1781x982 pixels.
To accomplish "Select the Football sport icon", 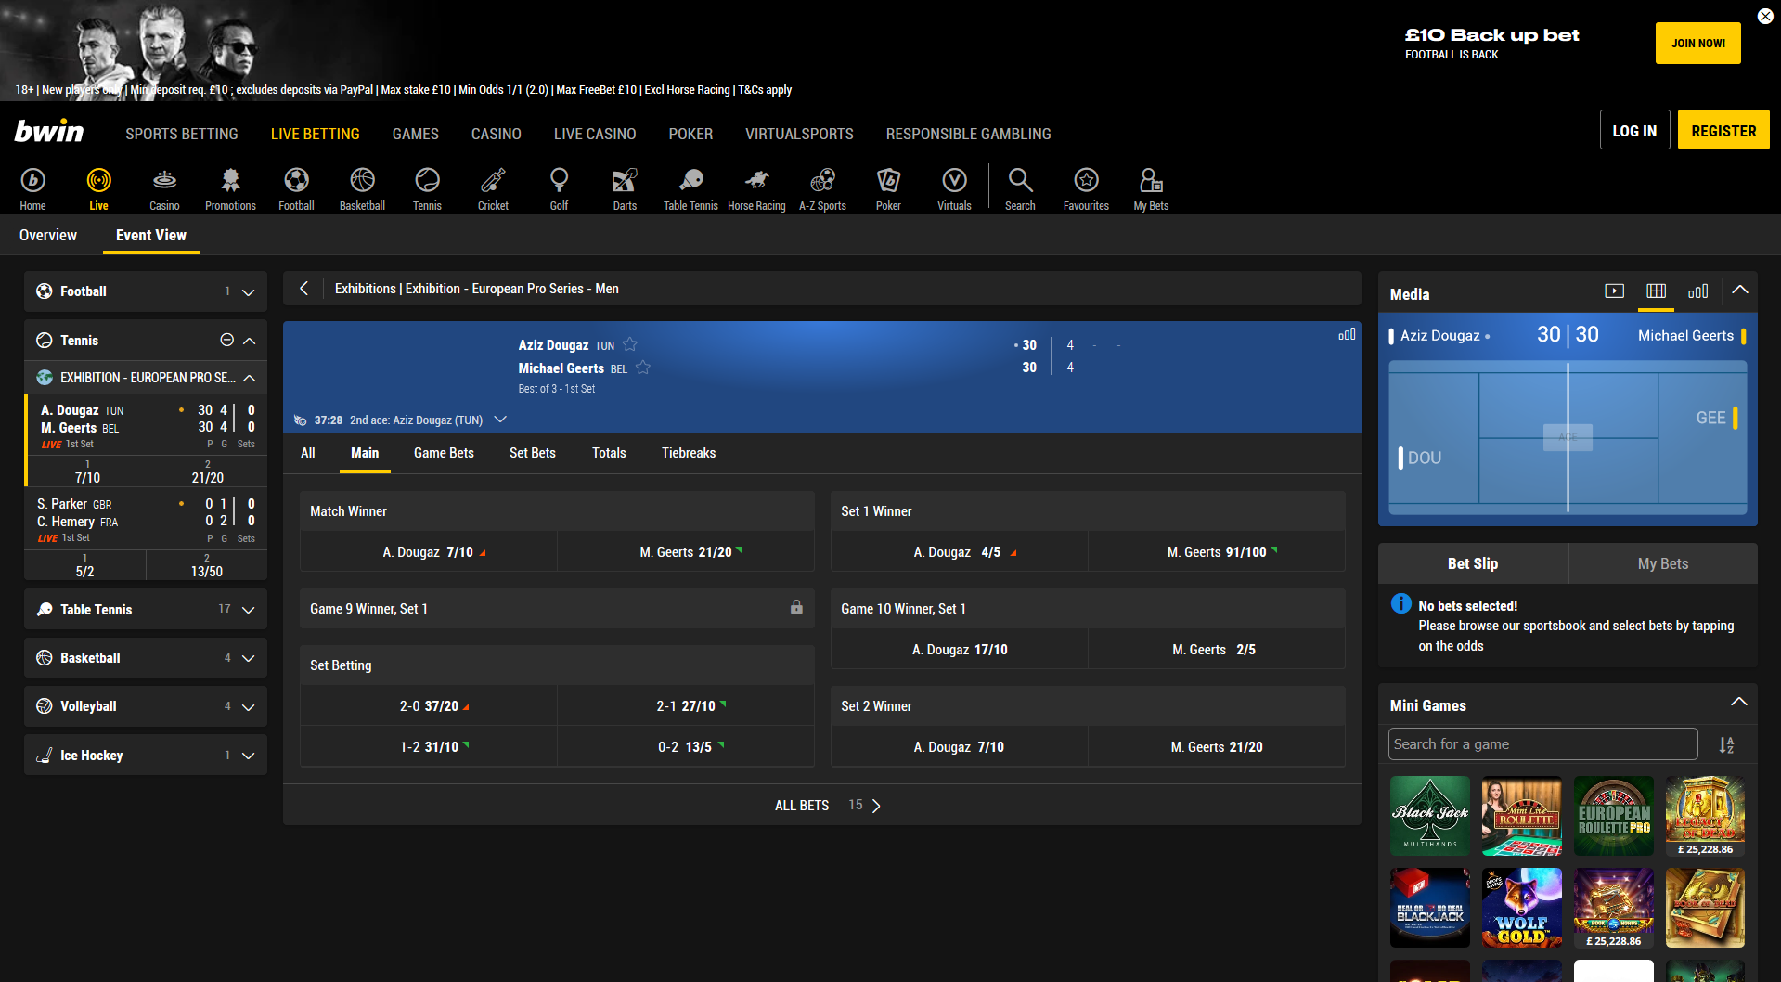I will [296, 188].
